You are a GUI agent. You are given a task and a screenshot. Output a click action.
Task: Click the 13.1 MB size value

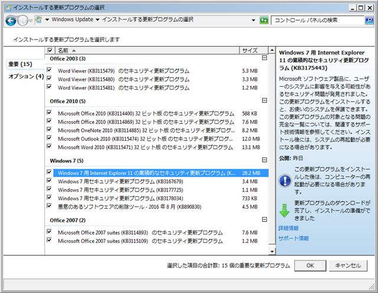[x=251, y=147]
